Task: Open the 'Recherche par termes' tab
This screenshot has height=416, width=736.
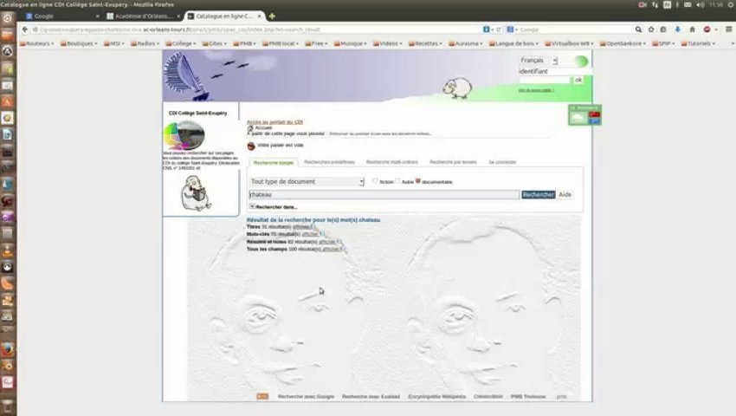Action: [453, 162]
